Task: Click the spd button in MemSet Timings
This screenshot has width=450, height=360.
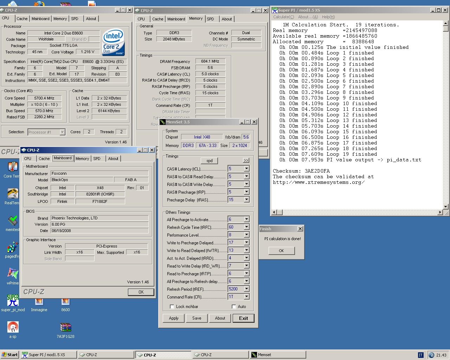Action: (x=210, y=161)
